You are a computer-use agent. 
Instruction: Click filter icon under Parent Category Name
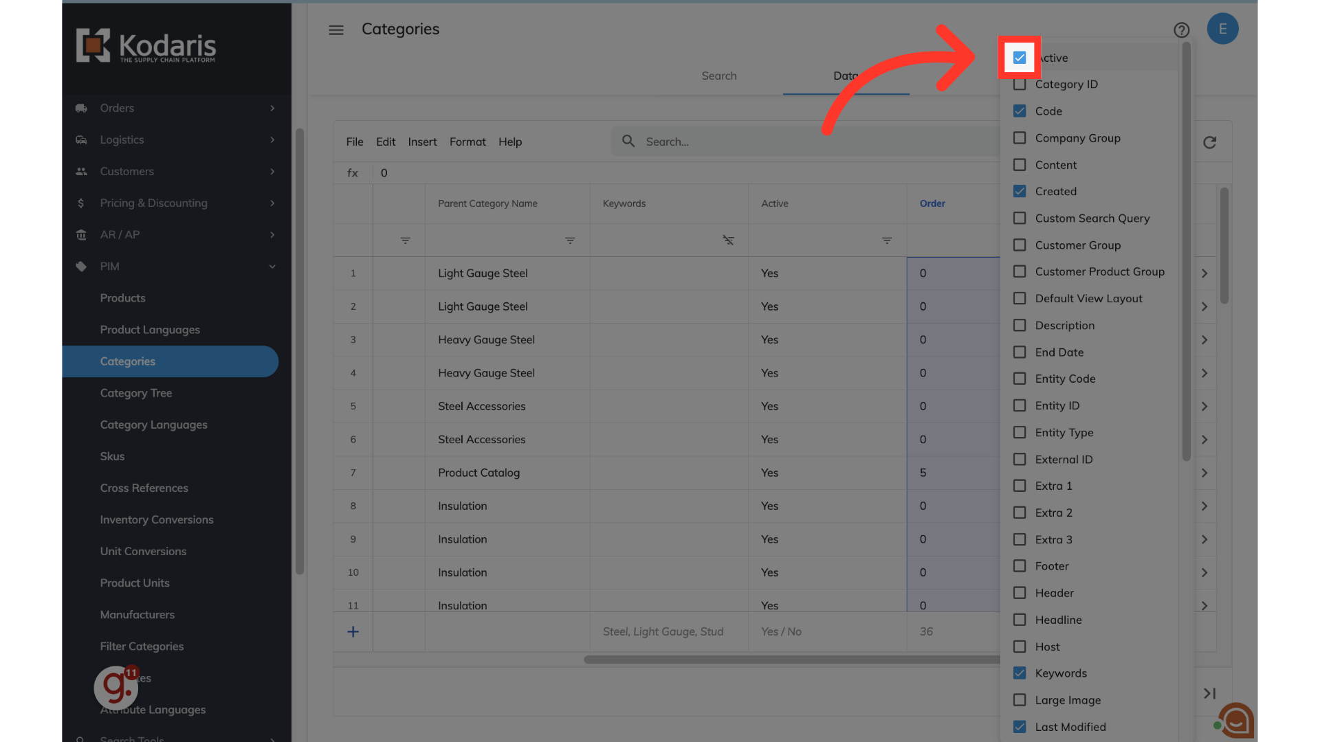coord(570,240)
